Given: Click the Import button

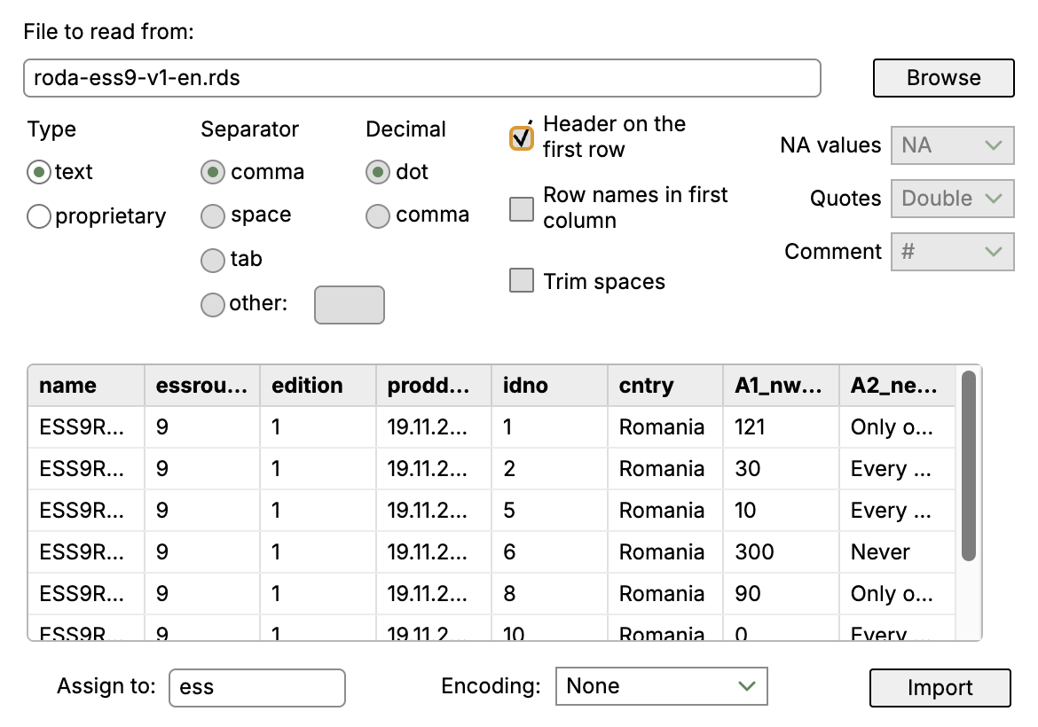Looking at the screenshot, I should point(940,688).
